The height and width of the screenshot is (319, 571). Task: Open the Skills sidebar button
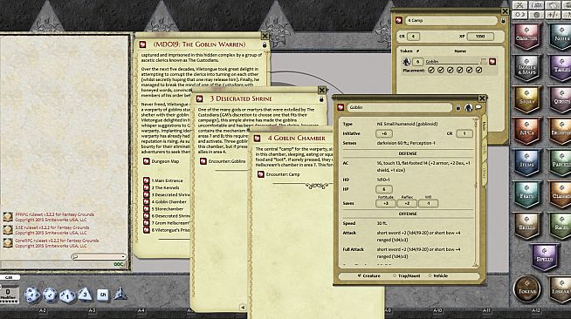click(526, 226)
